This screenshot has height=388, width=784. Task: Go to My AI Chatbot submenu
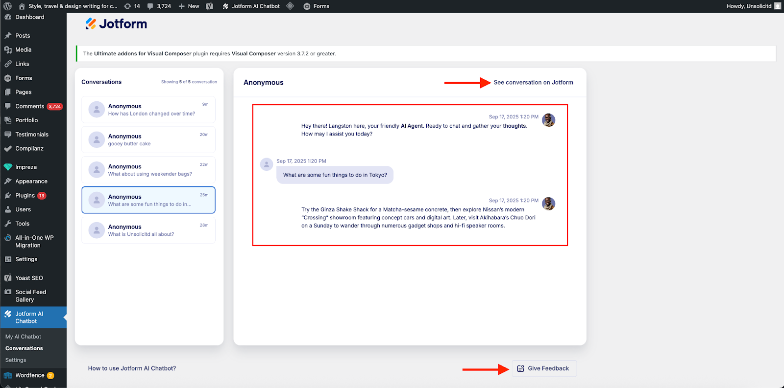tap(23, 337)
